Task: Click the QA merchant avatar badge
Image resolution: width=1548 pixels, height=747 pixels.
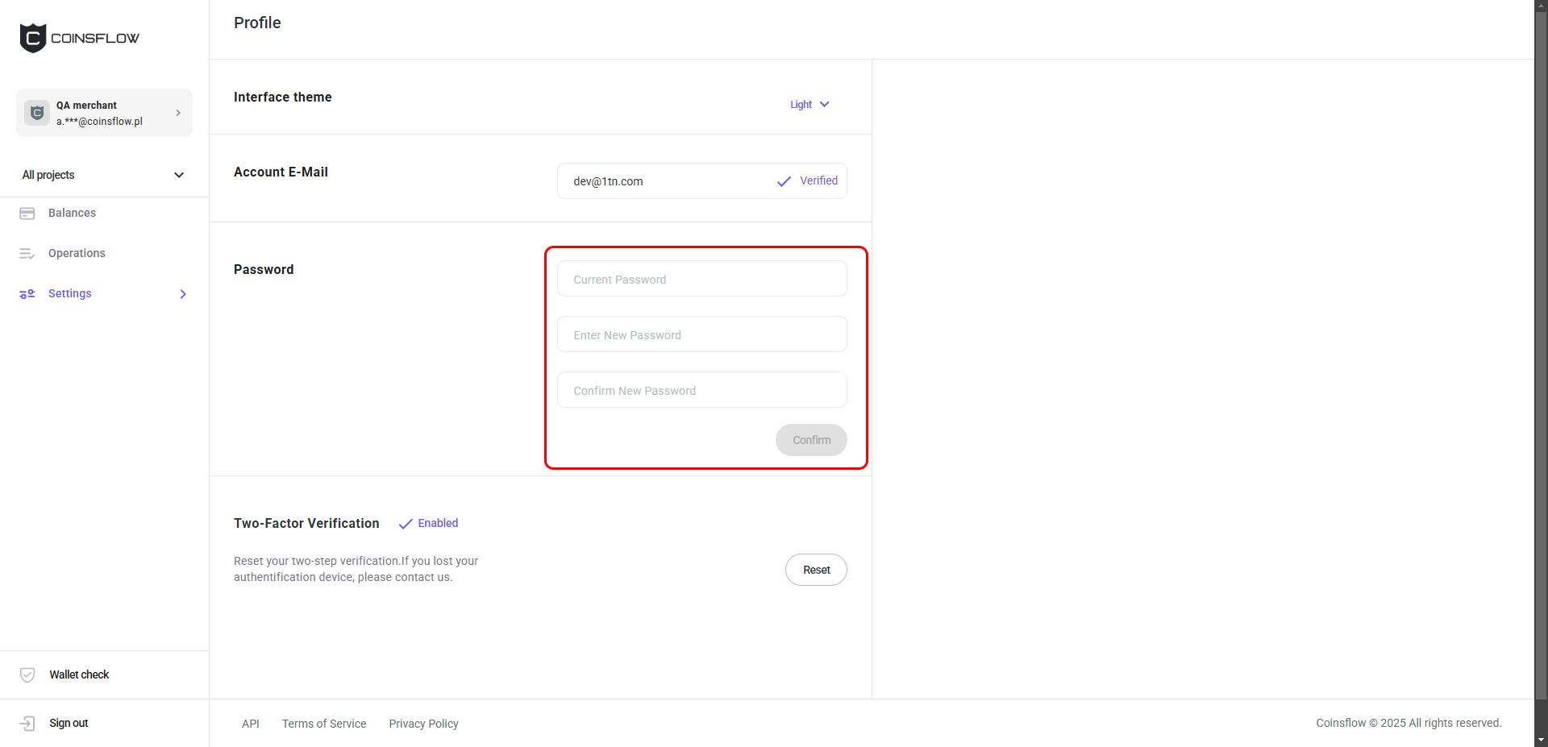Action: click(36, 113)
